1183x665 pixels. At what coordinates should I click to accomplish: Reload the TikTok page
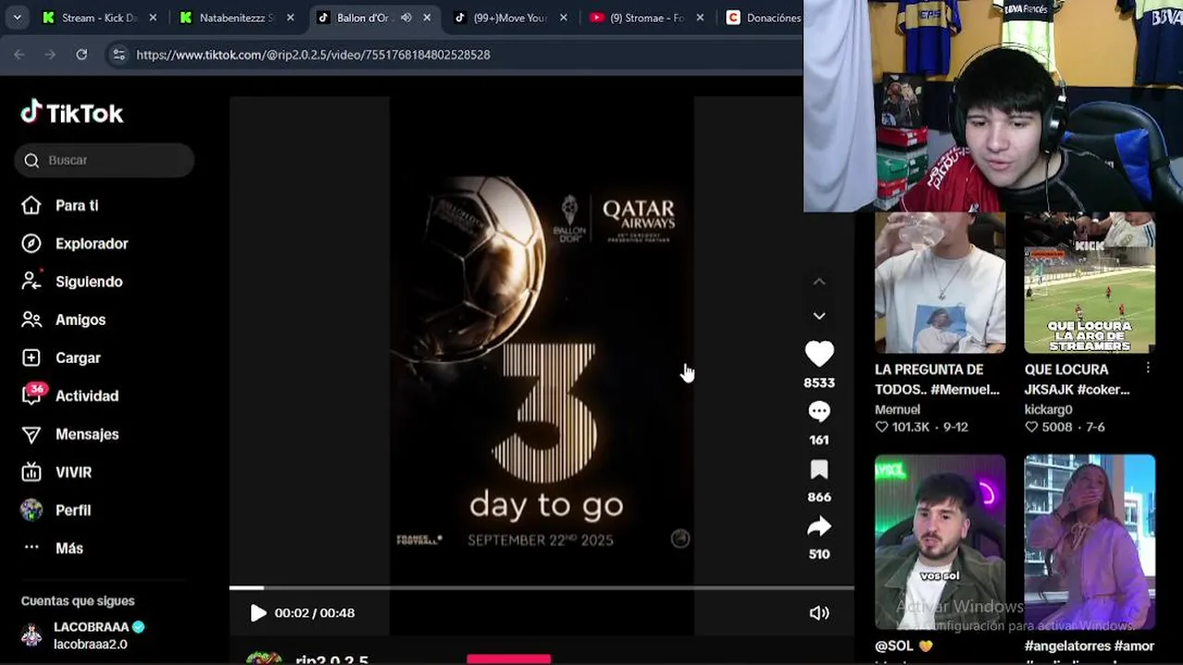click(81, 54)
